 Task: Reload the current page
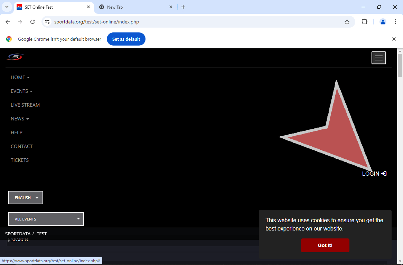coord(32,22)
